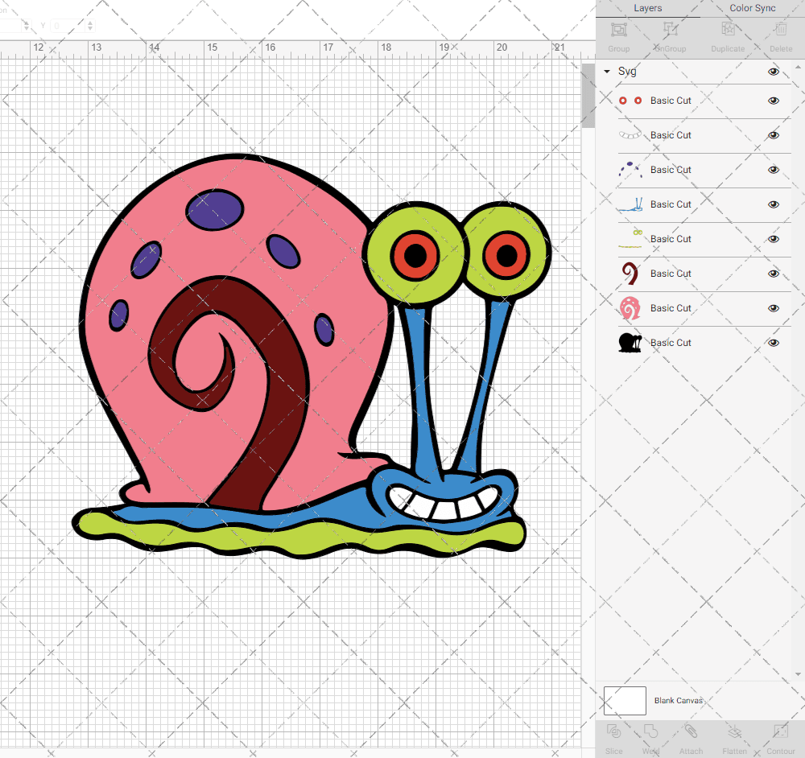The height and width of the screenshot is (758, 805).
Task: Switch to the Color Sync tab
Action: (752, 8)
